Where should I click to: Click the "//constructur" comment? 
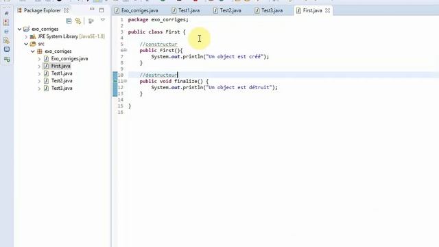[x=158, y=44]
